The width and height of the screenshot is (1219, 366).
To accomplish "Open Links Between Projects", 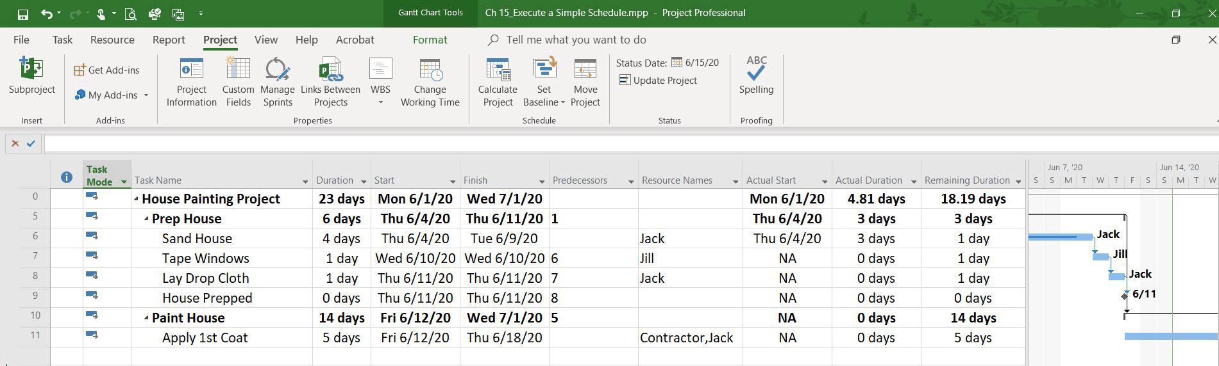I will tap(330, 82).
